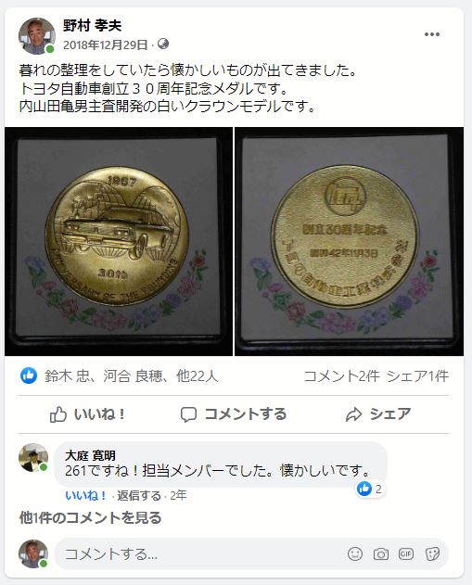
Task: Click the blue like reaction icon under the photos
Action: pos(29,375)
